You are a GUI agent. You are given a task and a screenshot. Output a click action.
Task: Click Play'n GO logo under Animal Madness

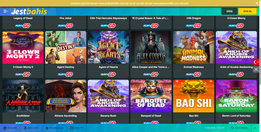point(194,74)
